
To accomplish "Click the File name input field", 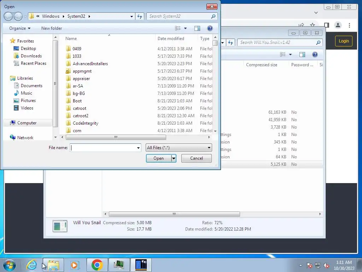I will pyautogui.click(x=103, y=148).
